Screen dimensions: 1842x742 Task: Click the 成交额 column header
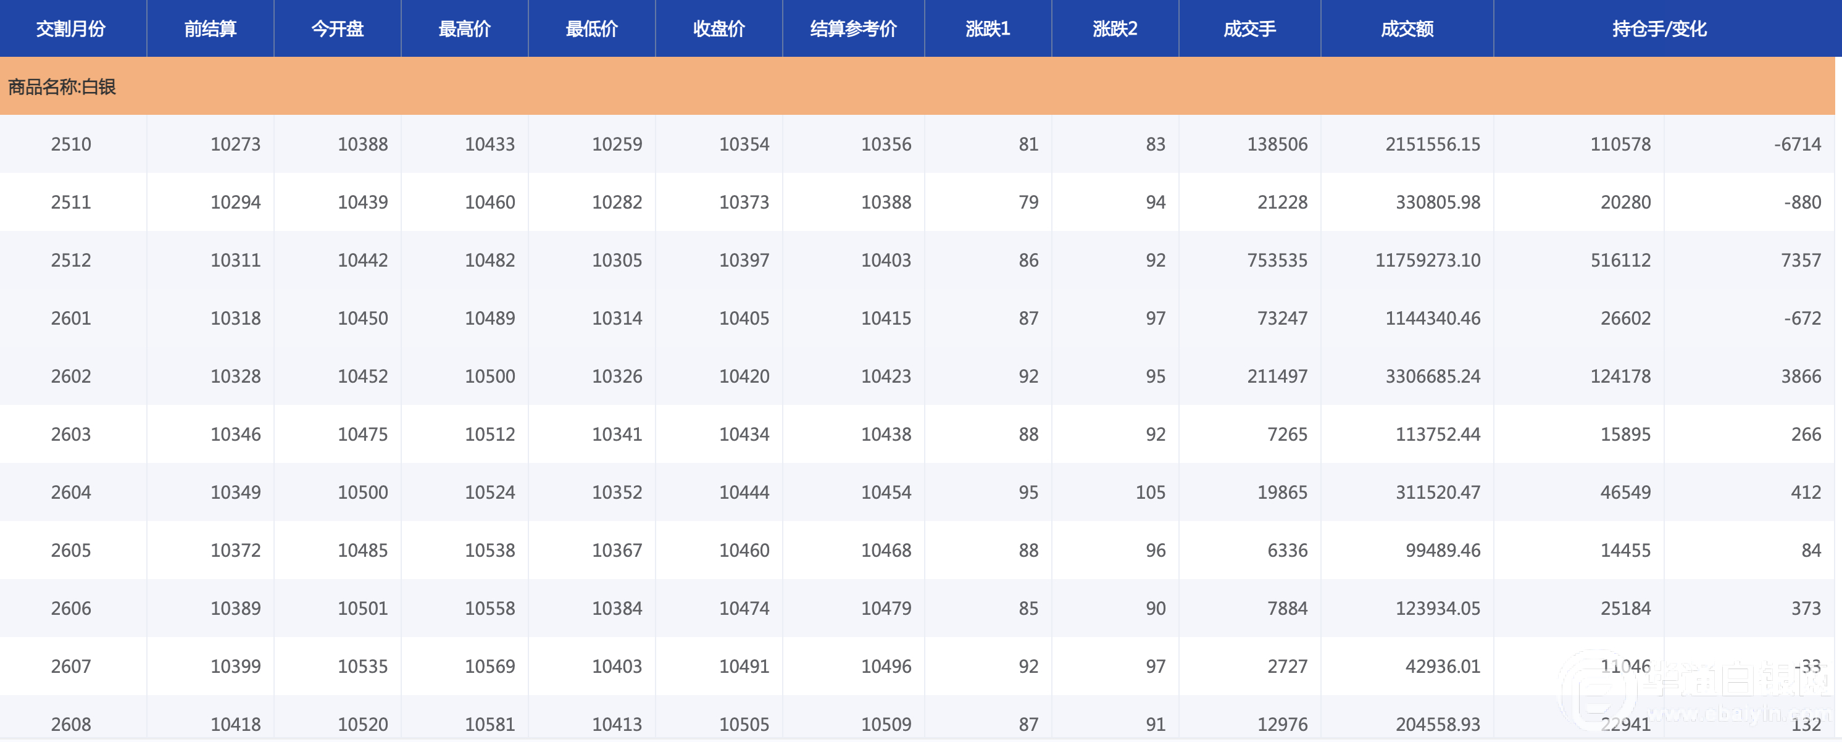[1407, 28]
